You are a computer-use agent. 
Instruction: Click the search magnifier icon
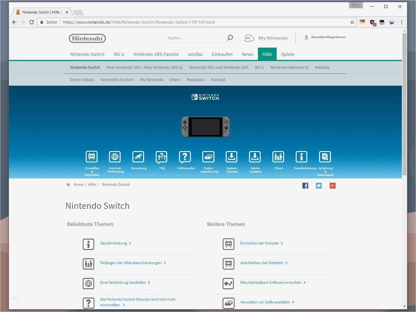tap(230, 38)
